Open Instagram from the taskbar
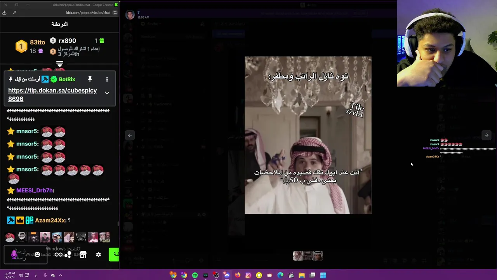Image resolution: width=497 pixels, height=280 pixels. point(248,275)
